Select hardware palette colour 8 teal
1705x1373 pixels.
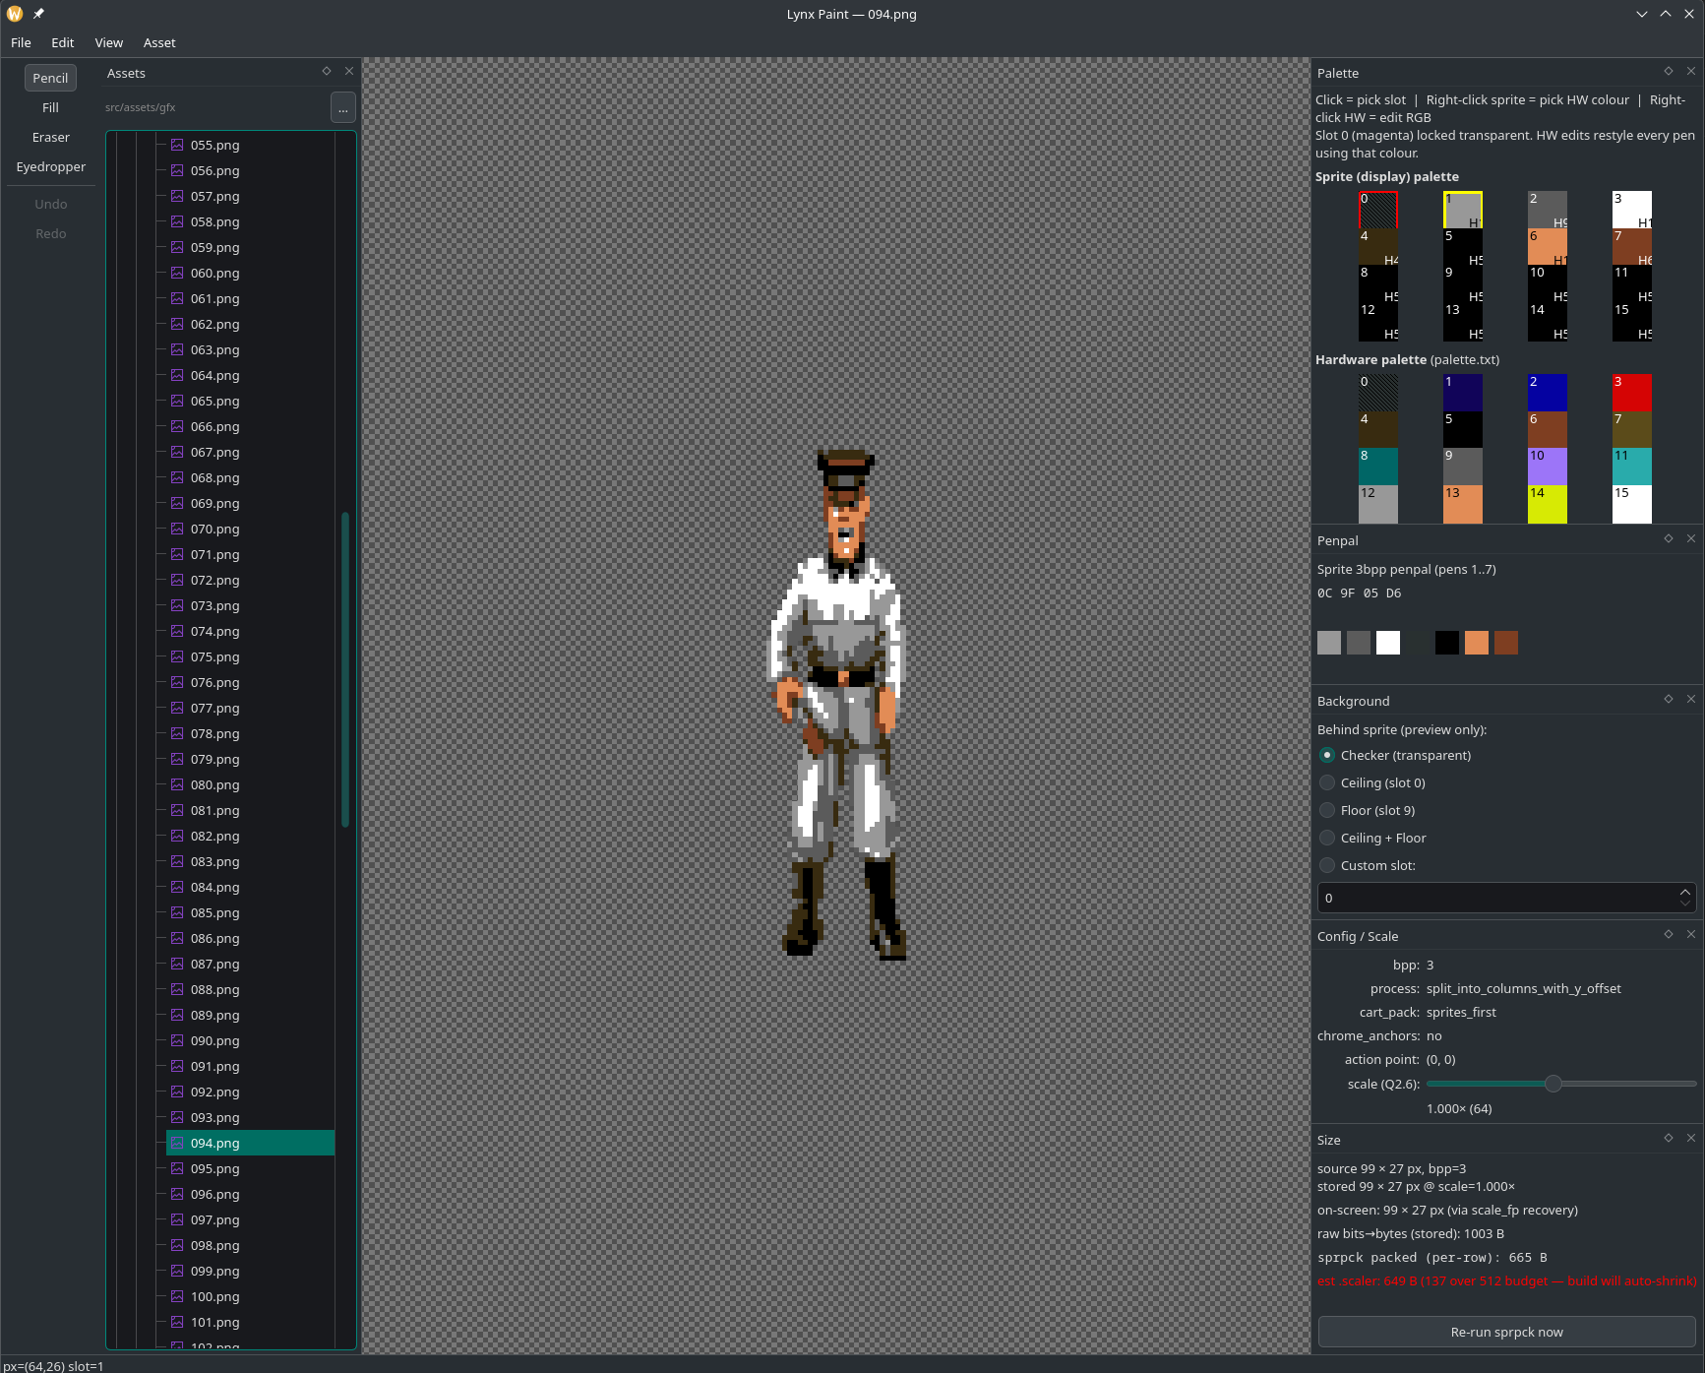(1378, 467)
